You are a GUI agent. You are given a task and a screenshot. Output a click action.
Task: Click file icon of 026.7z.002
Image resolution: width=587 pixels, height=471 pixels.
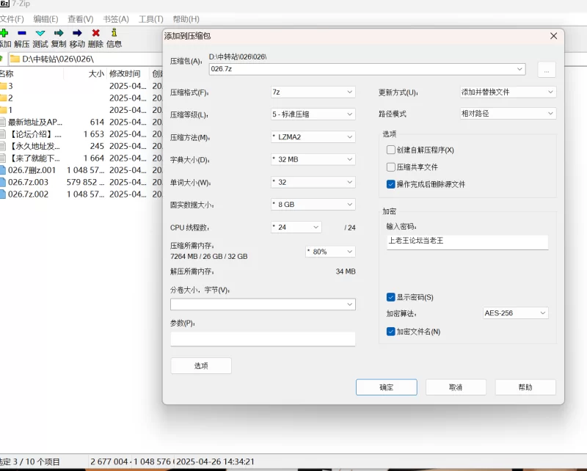coord(3,194)
